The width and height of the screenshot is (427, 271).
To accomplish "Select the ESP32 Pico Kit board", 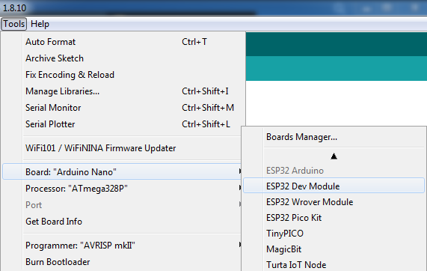I will (334, 218).
